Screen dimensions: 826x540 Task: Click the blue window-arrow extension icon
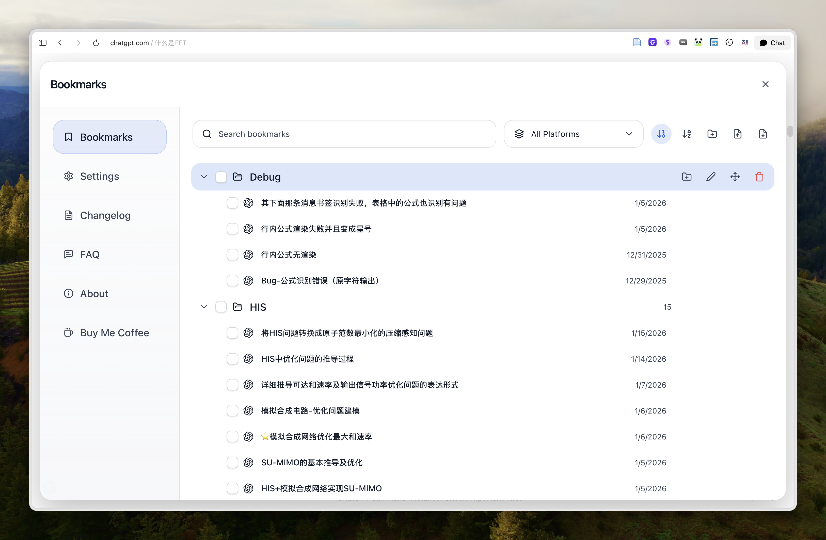tap(714, 42)
